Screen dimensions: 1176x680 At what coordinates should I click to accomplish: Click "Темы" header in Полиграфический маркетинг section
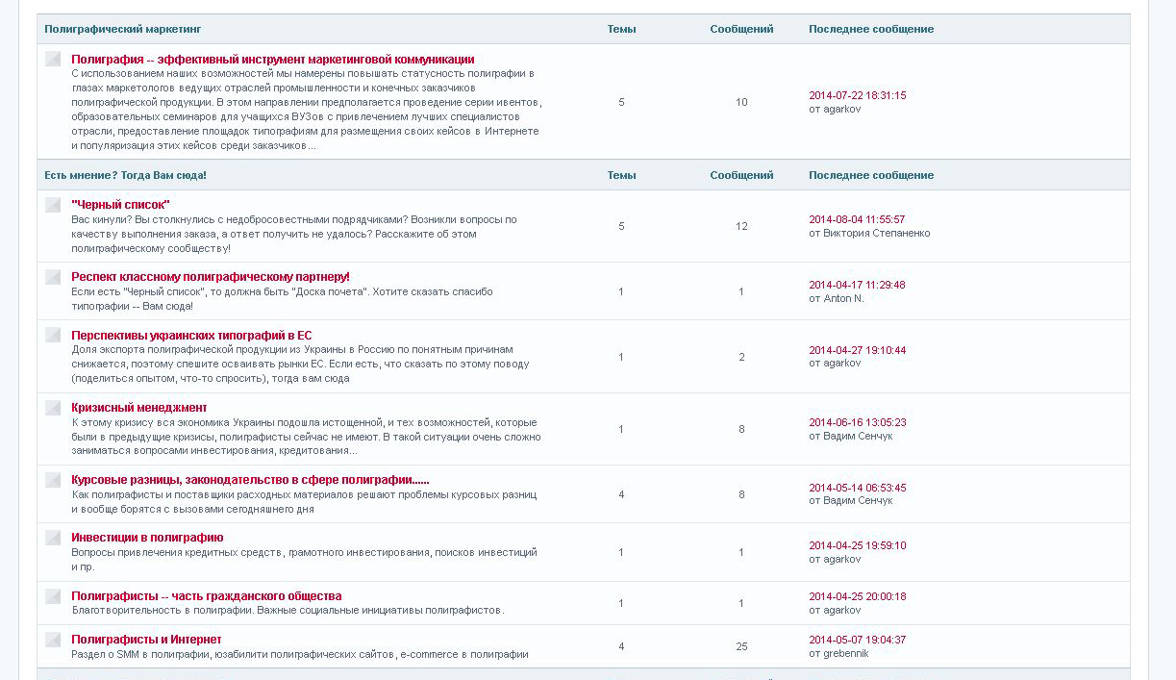(x=621, y=29)
